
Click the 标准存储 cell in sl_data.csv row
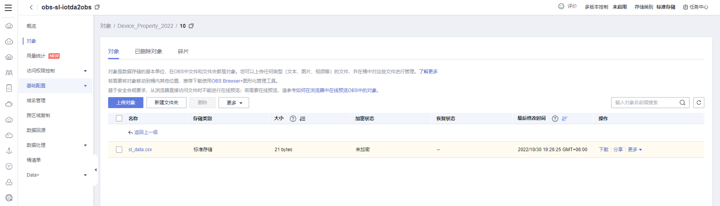coord(203,150)
